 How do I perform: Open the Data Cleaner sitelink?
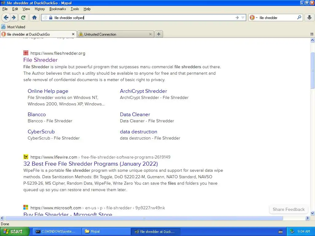(x=135, y=114)
